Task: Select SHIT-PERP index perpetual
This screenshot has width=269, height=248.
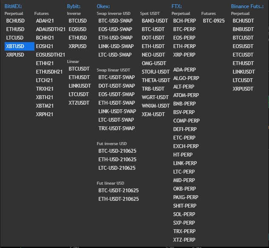Action: tap(184, 206)
